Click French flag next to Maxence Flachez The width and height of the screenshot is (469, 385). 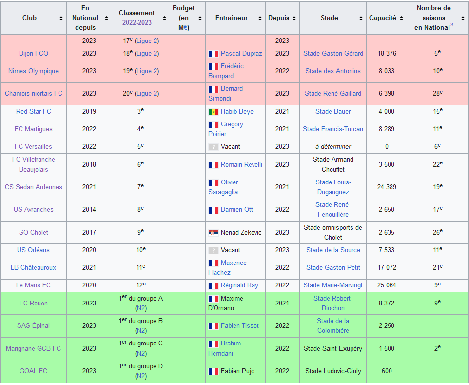click(213, 263)
